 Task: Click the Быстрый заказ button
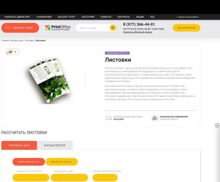click(x=187, y=28)
